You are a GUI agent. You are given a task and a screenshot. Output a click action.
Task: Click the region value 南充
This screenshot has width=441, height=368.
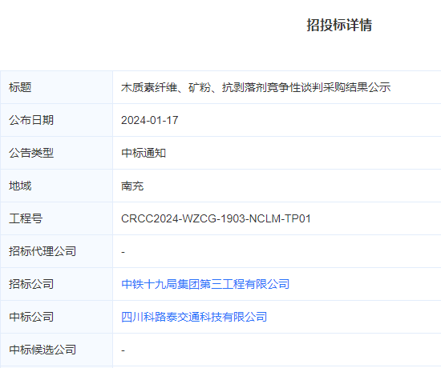tap(132, 186)
